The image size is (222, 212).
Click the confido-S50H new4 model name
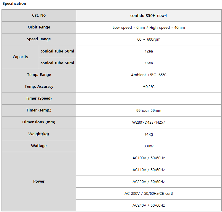point(148,15)
